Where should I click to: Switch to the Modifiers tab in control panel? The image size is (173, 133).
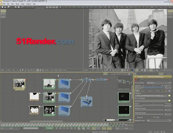[169, 74]
